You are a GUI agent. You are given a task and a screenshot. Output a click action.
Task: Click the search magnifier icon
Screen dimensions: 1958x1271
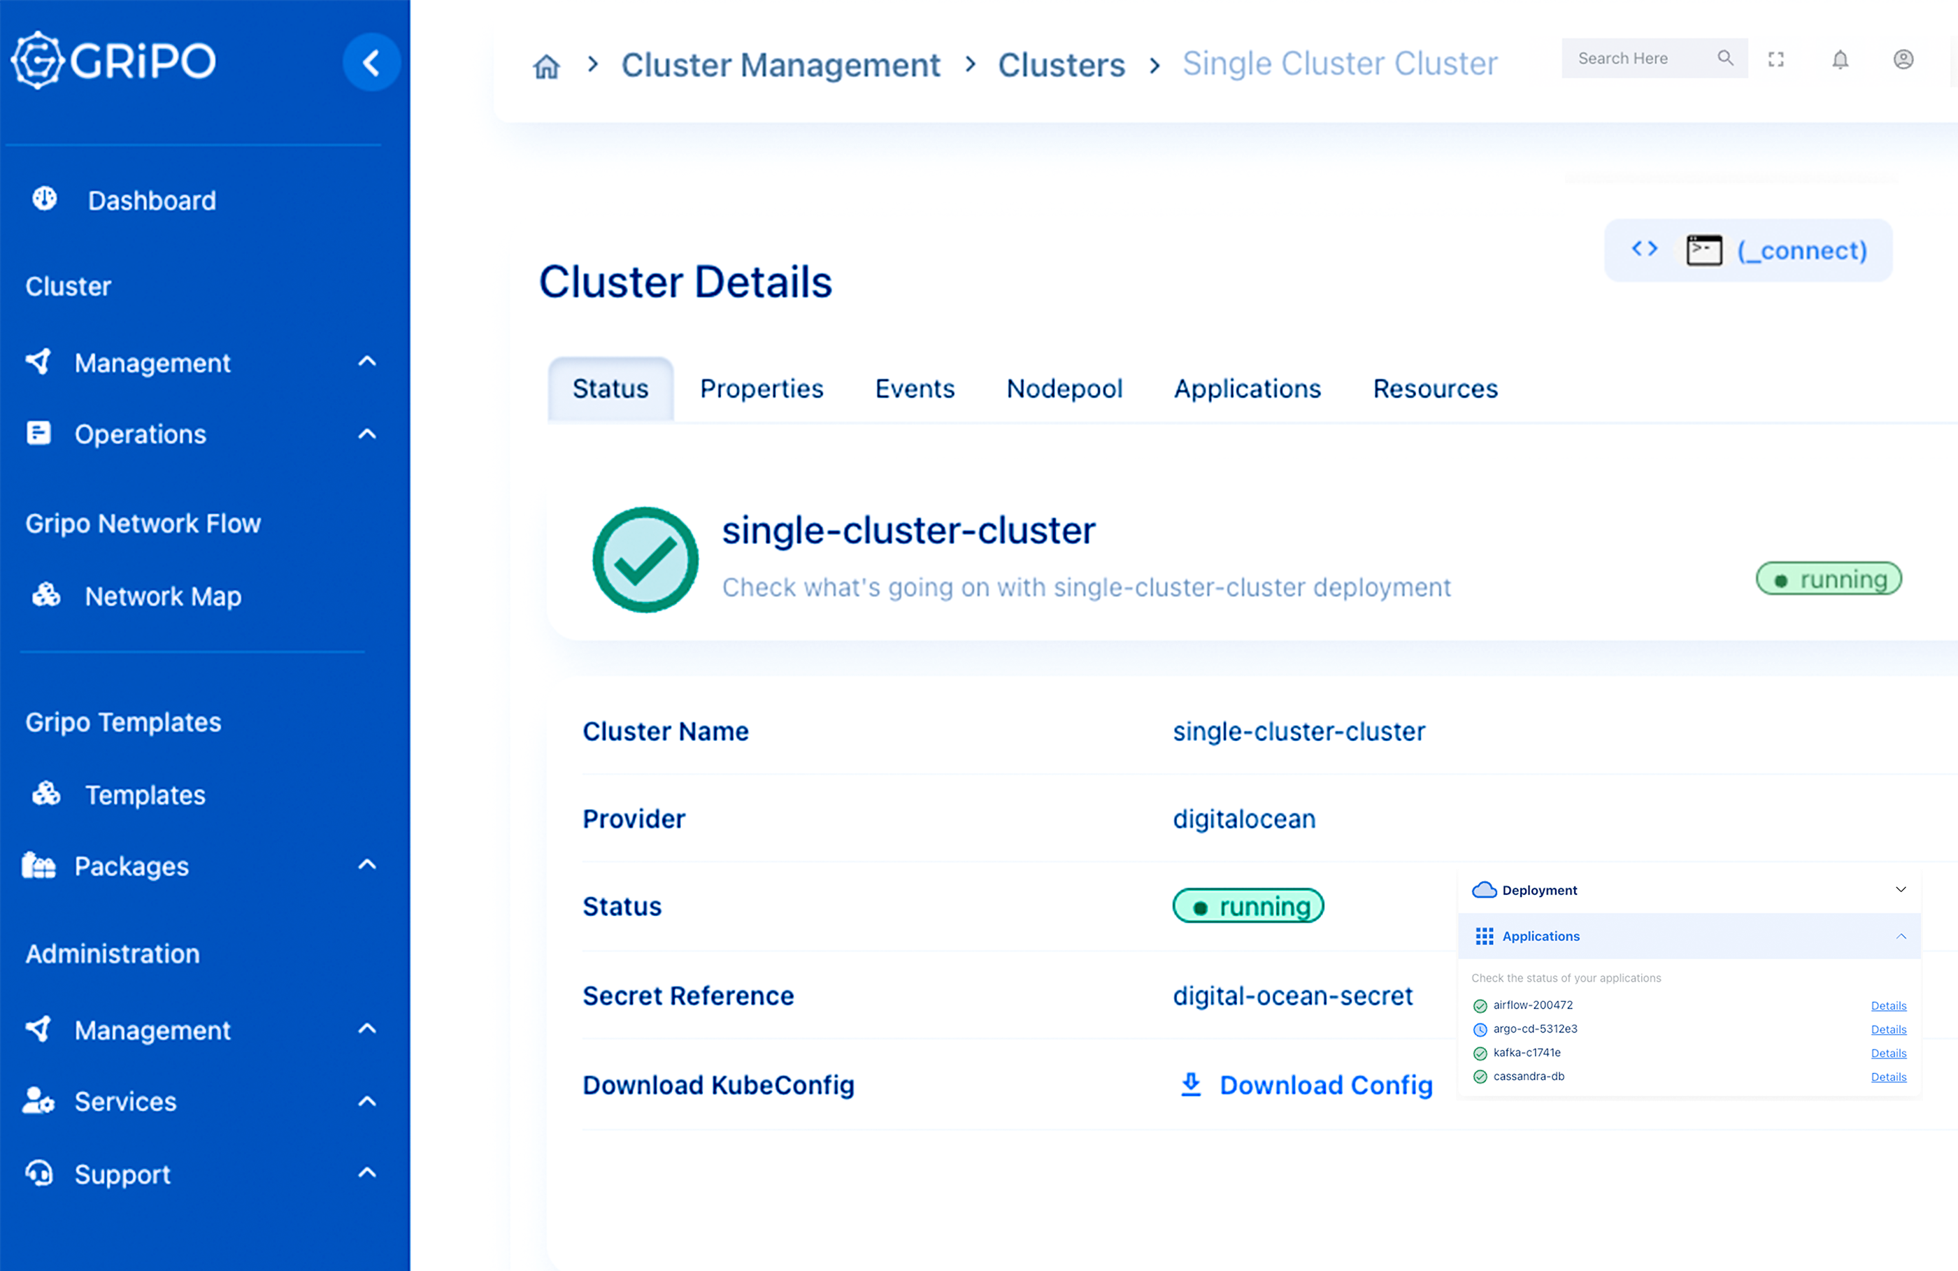[x=1724, y=59]
